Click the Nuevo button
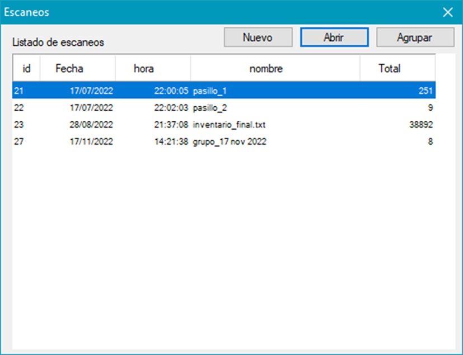The height and width of the screenshot is (355, 463). point(258,37)
